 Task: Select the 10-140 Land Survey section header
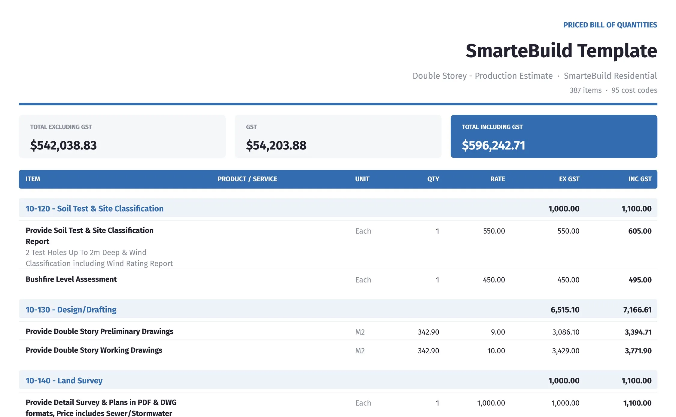pyautogui.click(x=338, y=380)
